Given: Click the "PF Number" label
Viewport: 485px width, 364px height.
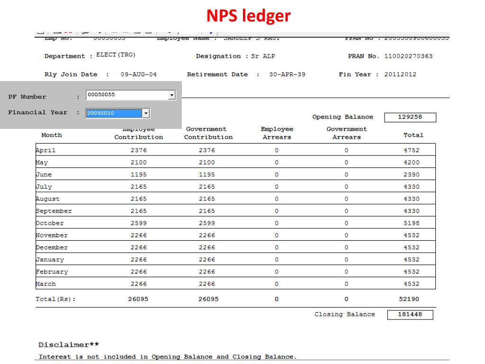Looking at the screenshot, I should pyautogui.click(x=27, y=97).
